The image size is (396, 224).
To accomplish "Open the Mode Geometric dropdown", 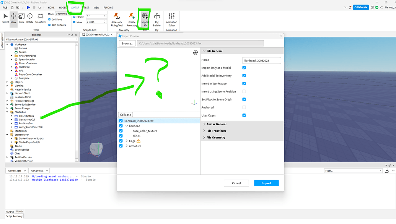I will point(62,14).
